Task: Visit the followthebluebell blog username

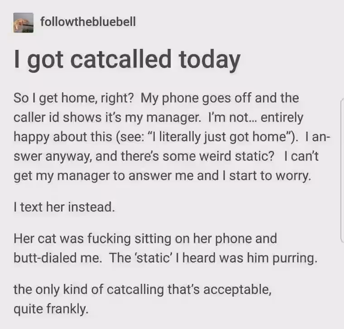Action: (88, 22)
